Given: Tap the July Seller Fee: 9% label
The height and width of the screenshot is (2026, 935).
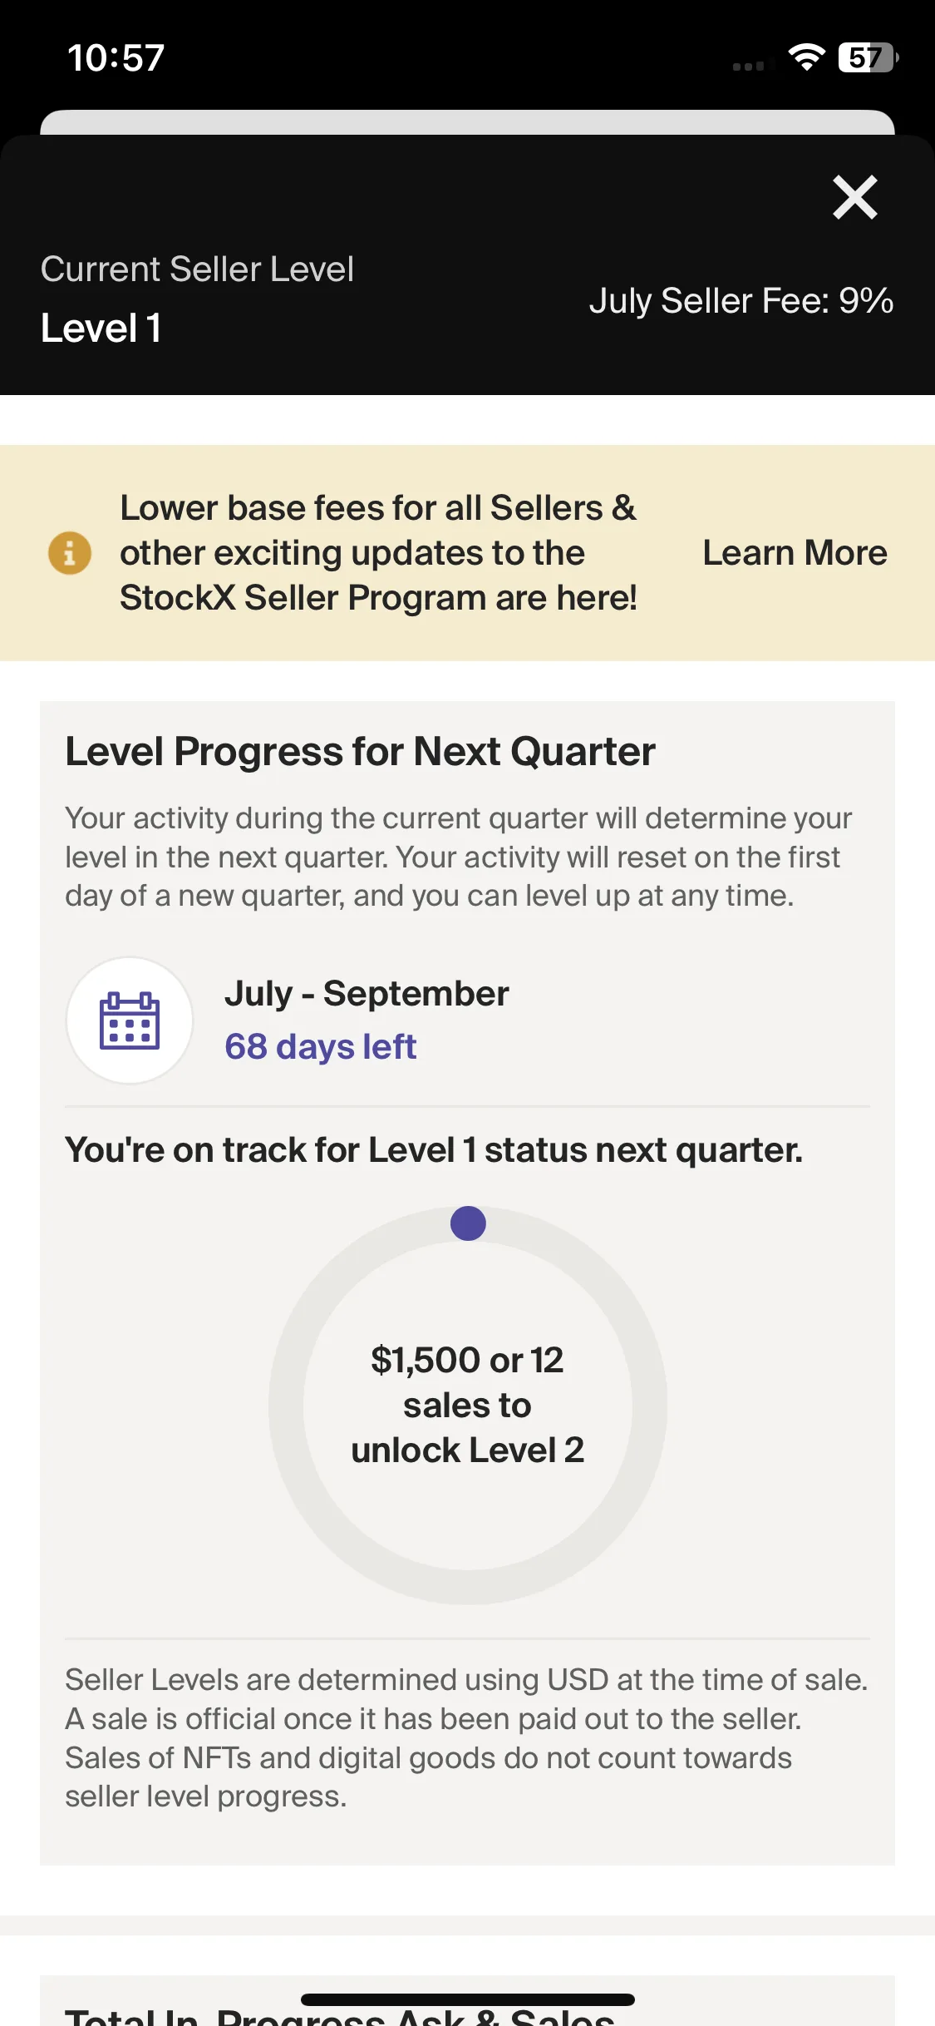Looking at the screenshot, I should click(x=741, y=301).
